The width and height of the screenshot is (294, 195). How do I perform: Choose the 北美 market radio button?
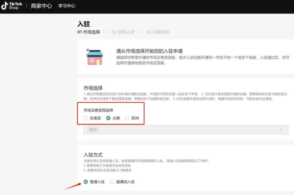pyautogui.click(x=108, y=118)
